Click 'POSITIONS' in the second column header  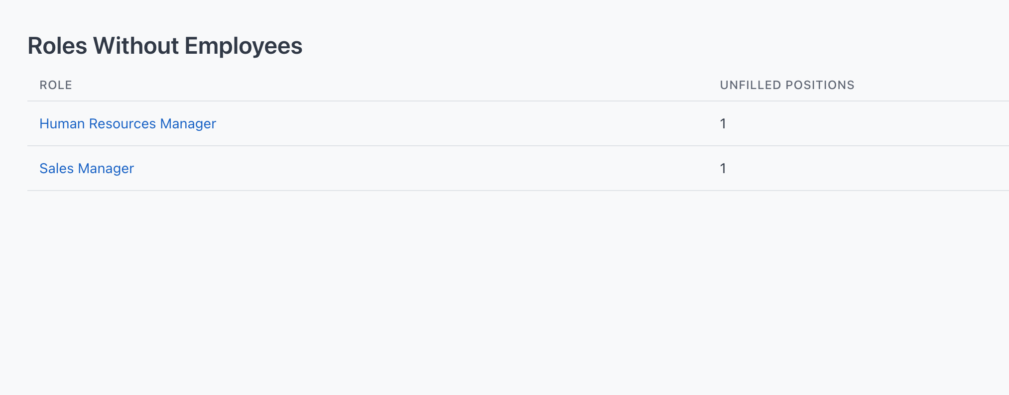pos(820,85)
